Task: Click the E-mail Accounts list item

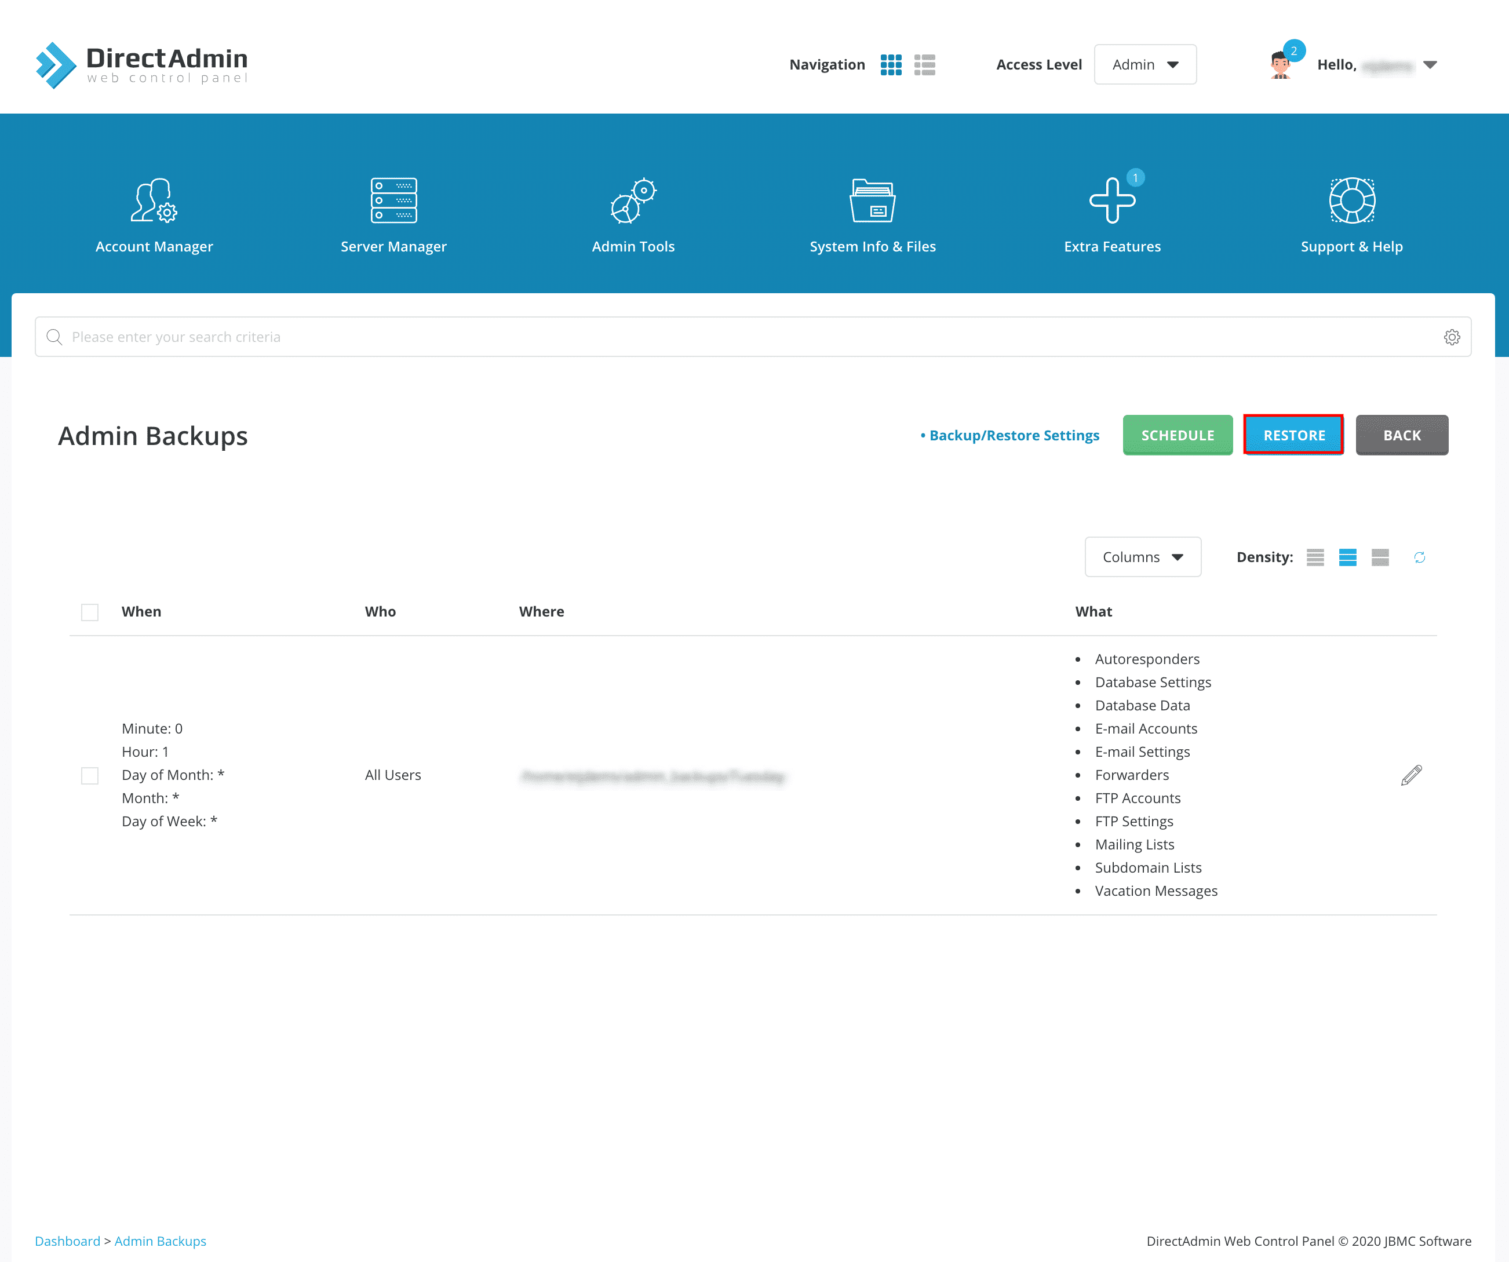Action: 1146,729
